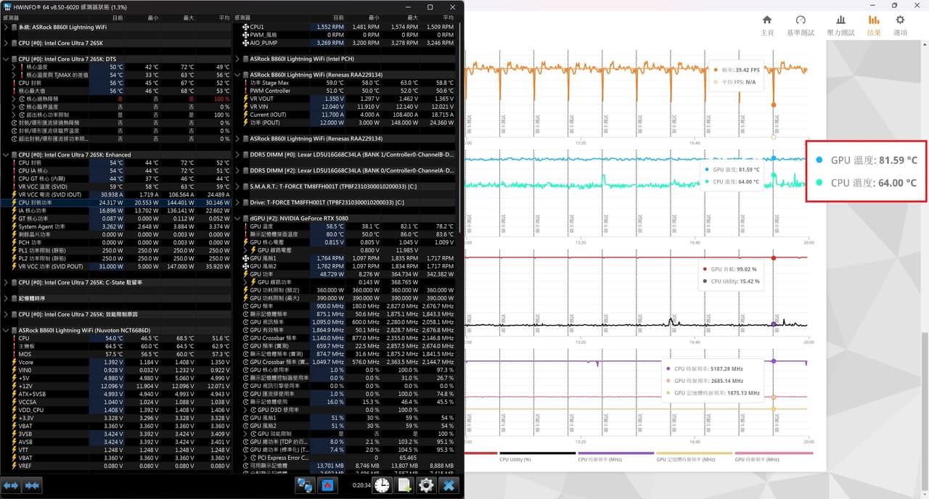Viewport: 929px width, 499px height.
Task: Click the lightning icon beside VR VOUT
Action: click(x=245, y=99)
